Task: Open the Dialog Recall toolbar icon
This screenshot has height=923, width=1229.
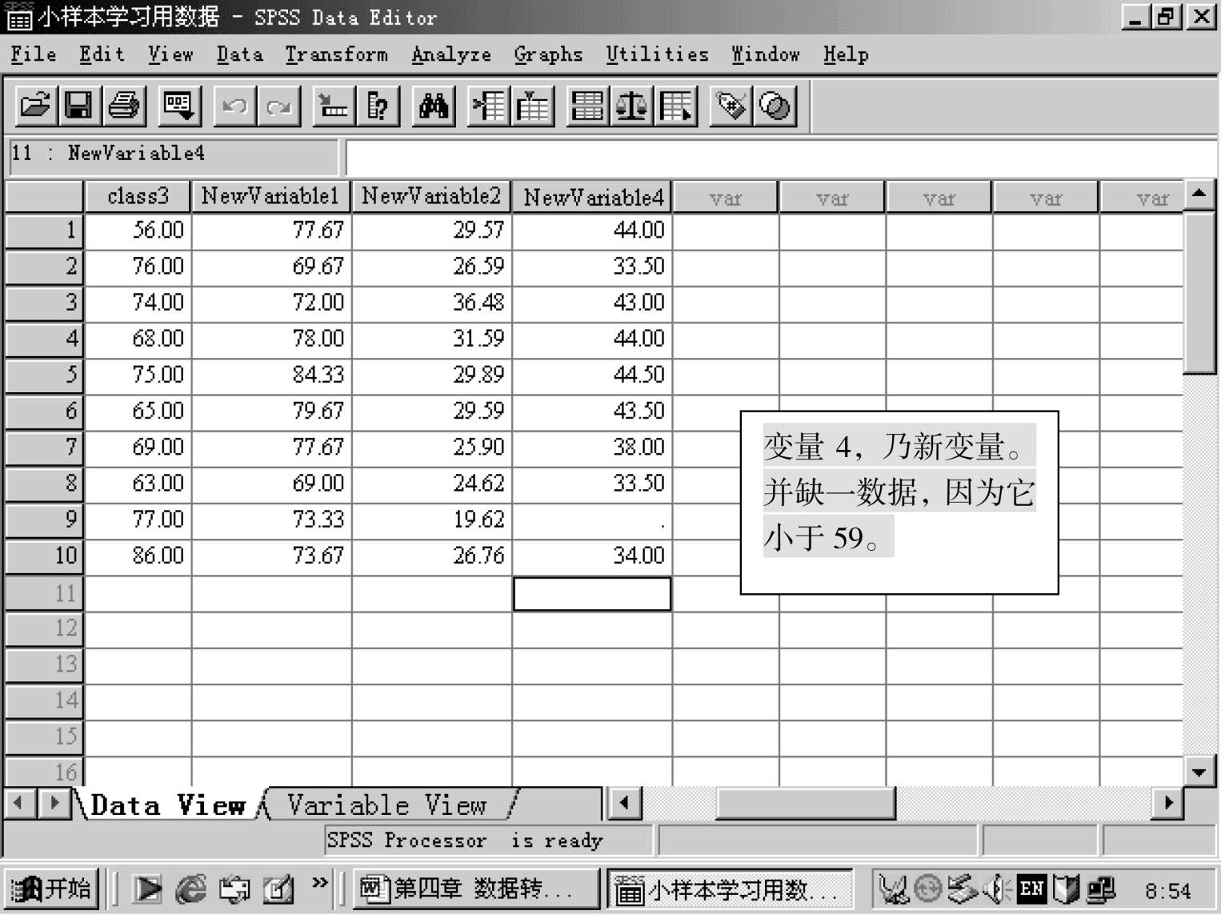Action: click(x=178, y=106)
